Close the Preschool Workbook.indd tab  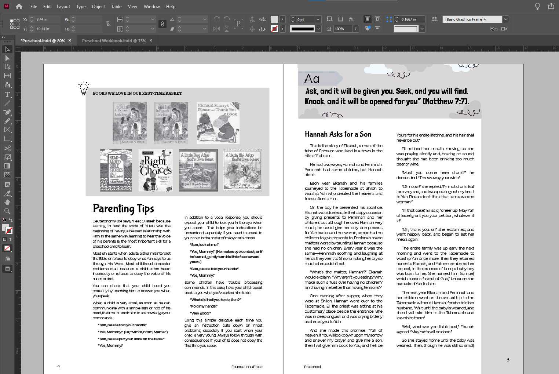[x=151, y=40]
